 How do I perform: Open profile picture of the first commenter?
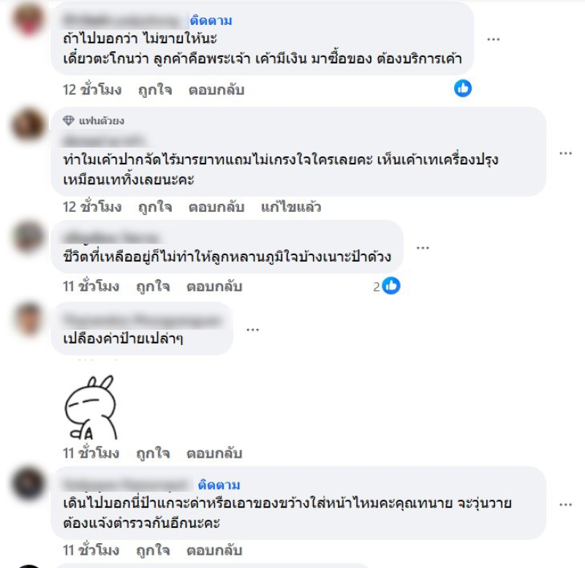(x=28, y=19)
